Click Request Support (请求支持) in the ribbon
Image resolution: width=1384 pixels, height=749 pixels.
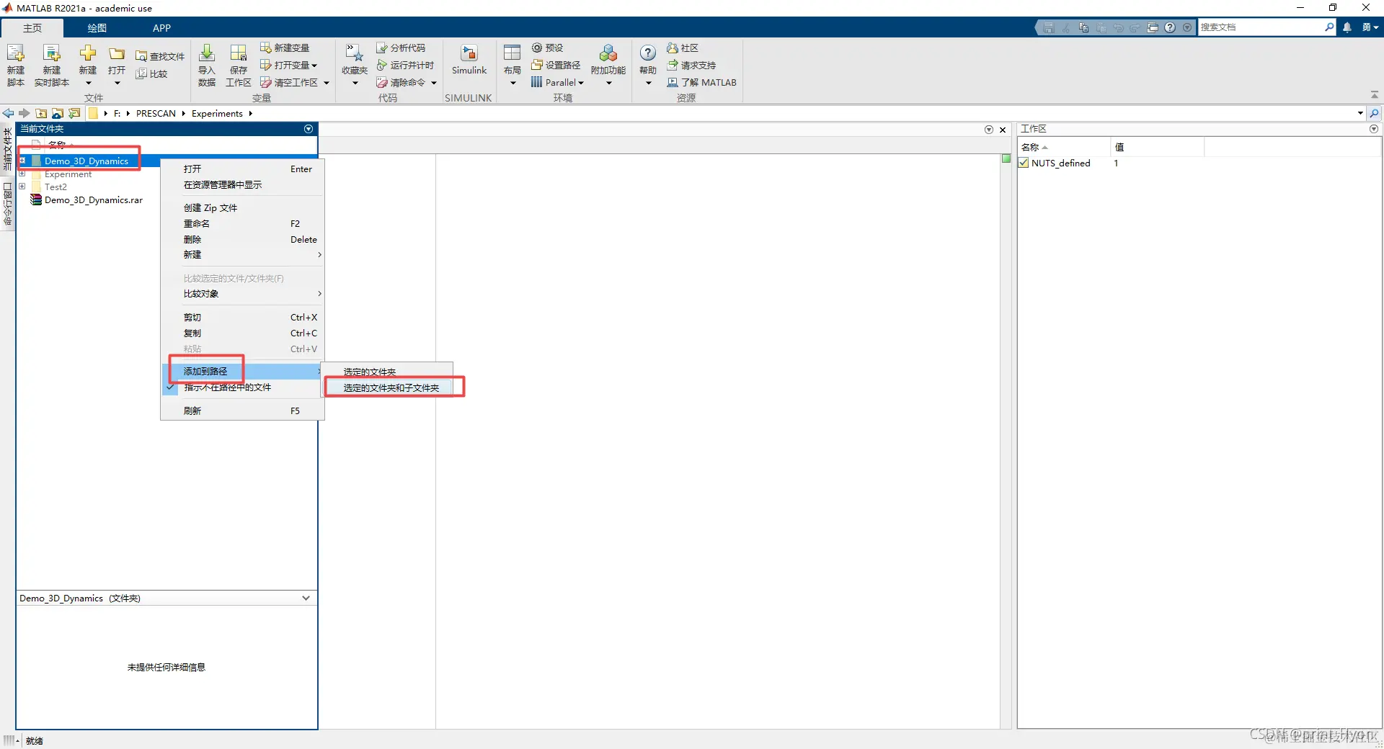[x=691, y=65]
